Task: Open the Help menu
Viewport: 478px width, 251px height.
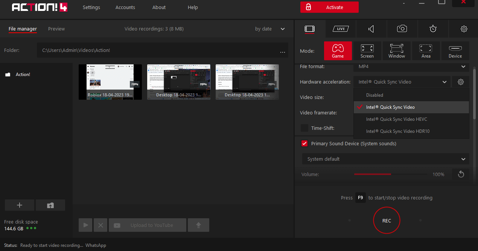Action: pos(193,8)
